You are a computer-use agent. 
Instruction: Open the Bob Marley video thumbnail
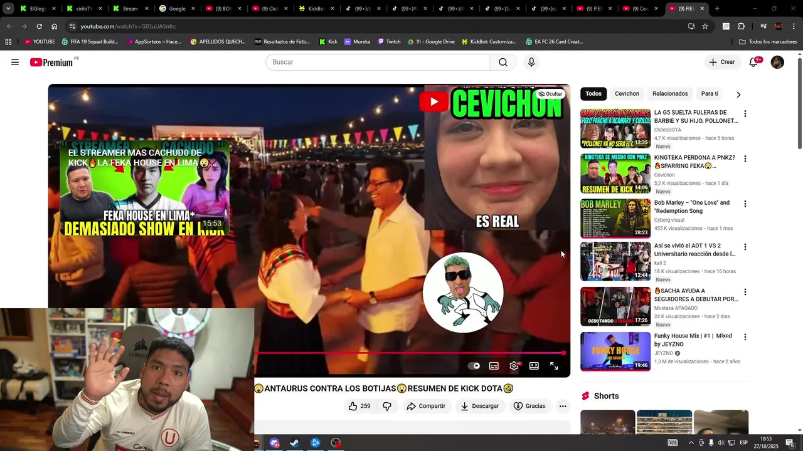pyautogui.click(x=615, y=219)
